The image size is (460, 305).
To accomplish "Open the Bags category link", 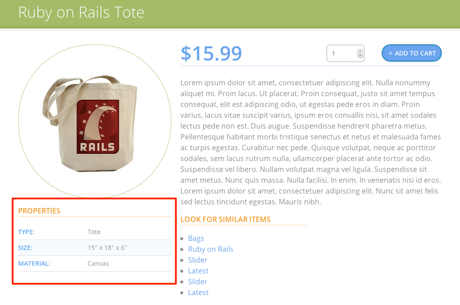I will tap(196, 238).
